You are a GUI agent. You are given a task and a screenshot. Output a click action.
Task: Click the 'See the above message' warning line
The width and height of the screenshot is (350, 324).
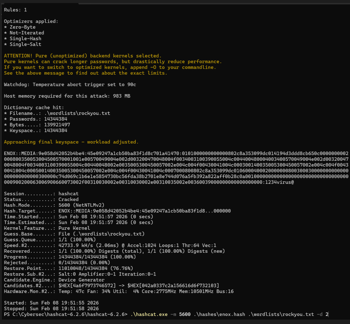86,73
